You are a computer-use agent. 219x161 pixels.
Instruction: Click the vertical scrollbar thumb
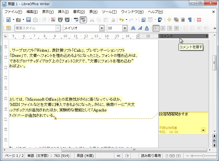pos(214,63)
